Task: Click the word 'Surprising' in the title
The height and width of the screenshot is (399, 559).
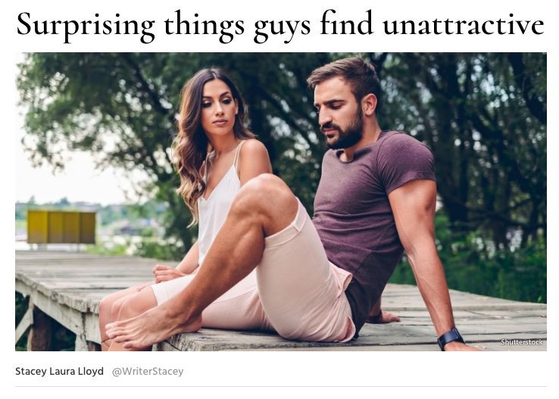Action: [x=86, y=26]
